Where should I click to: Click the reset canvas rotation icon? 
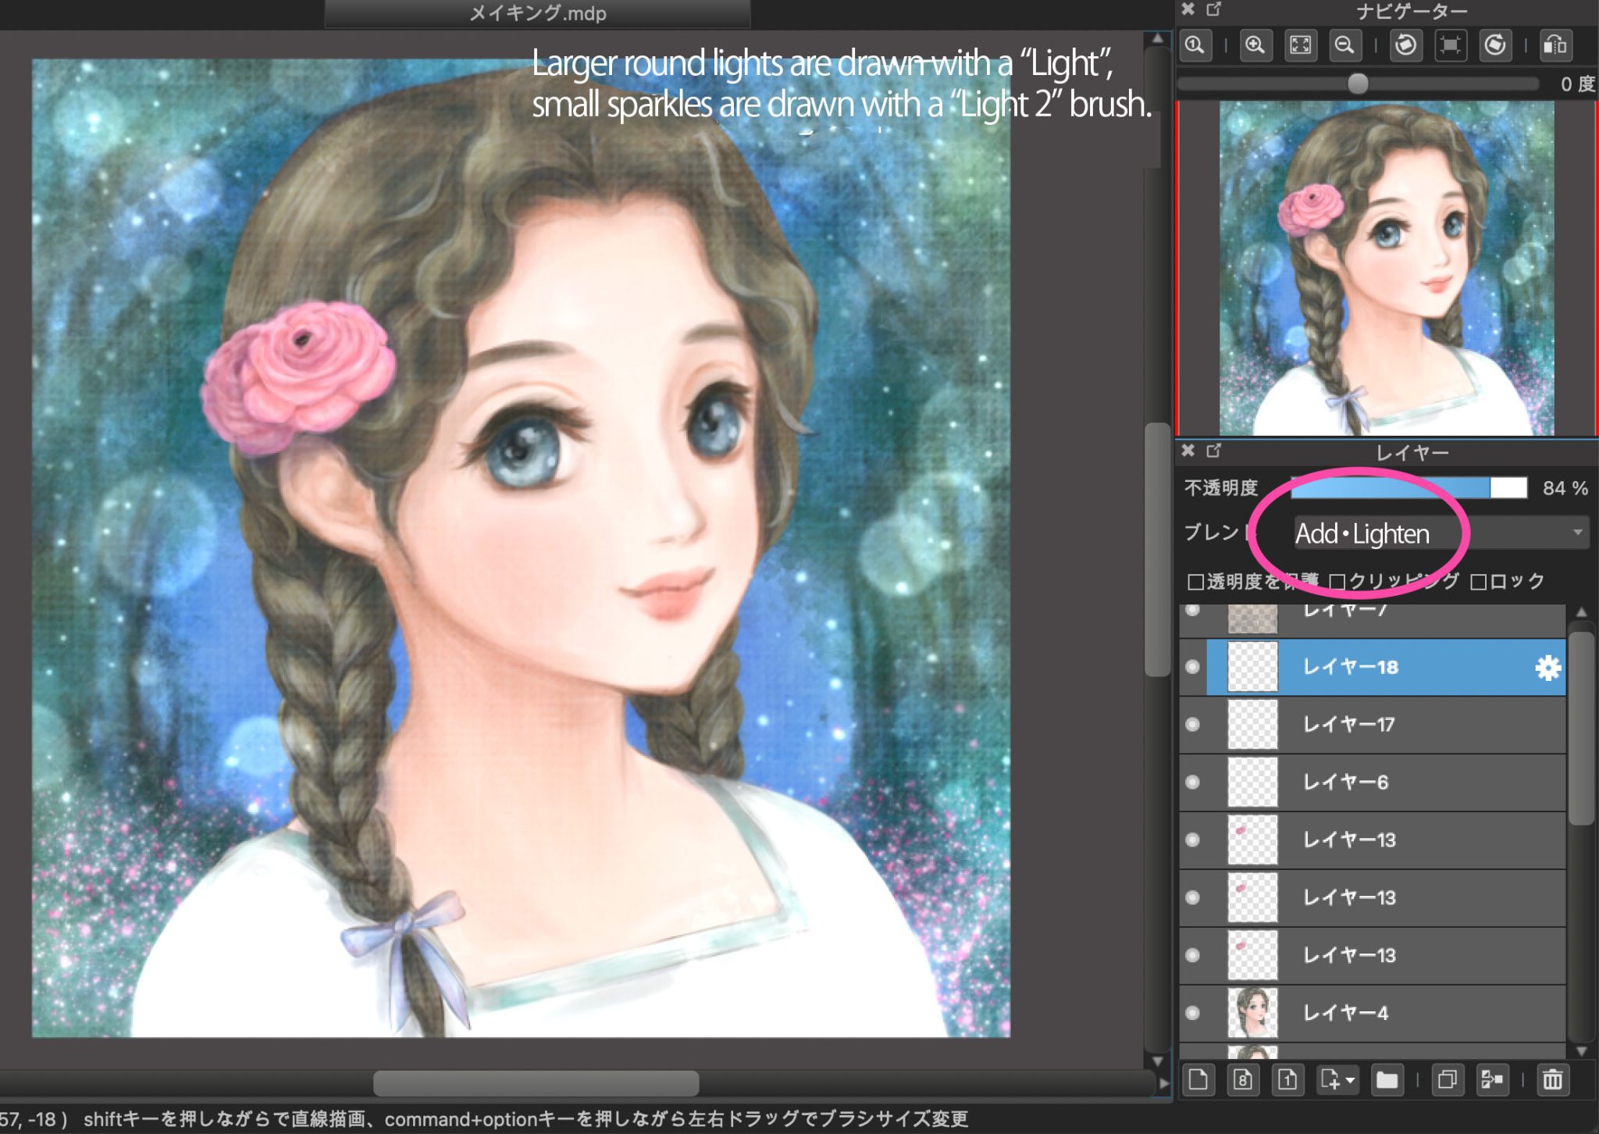coord(1448,45)
